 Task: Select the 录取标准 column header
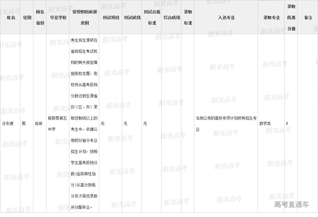188,17
